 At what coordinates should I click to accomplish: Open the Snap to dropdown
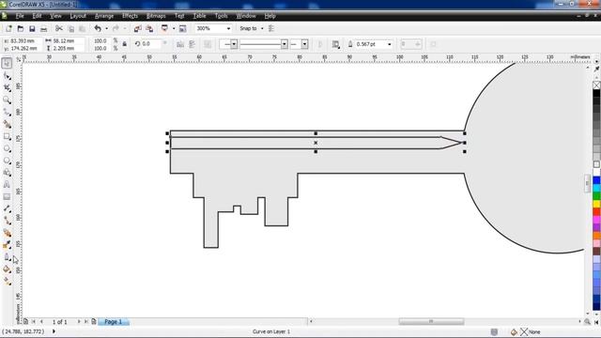(x=262, y=28)
